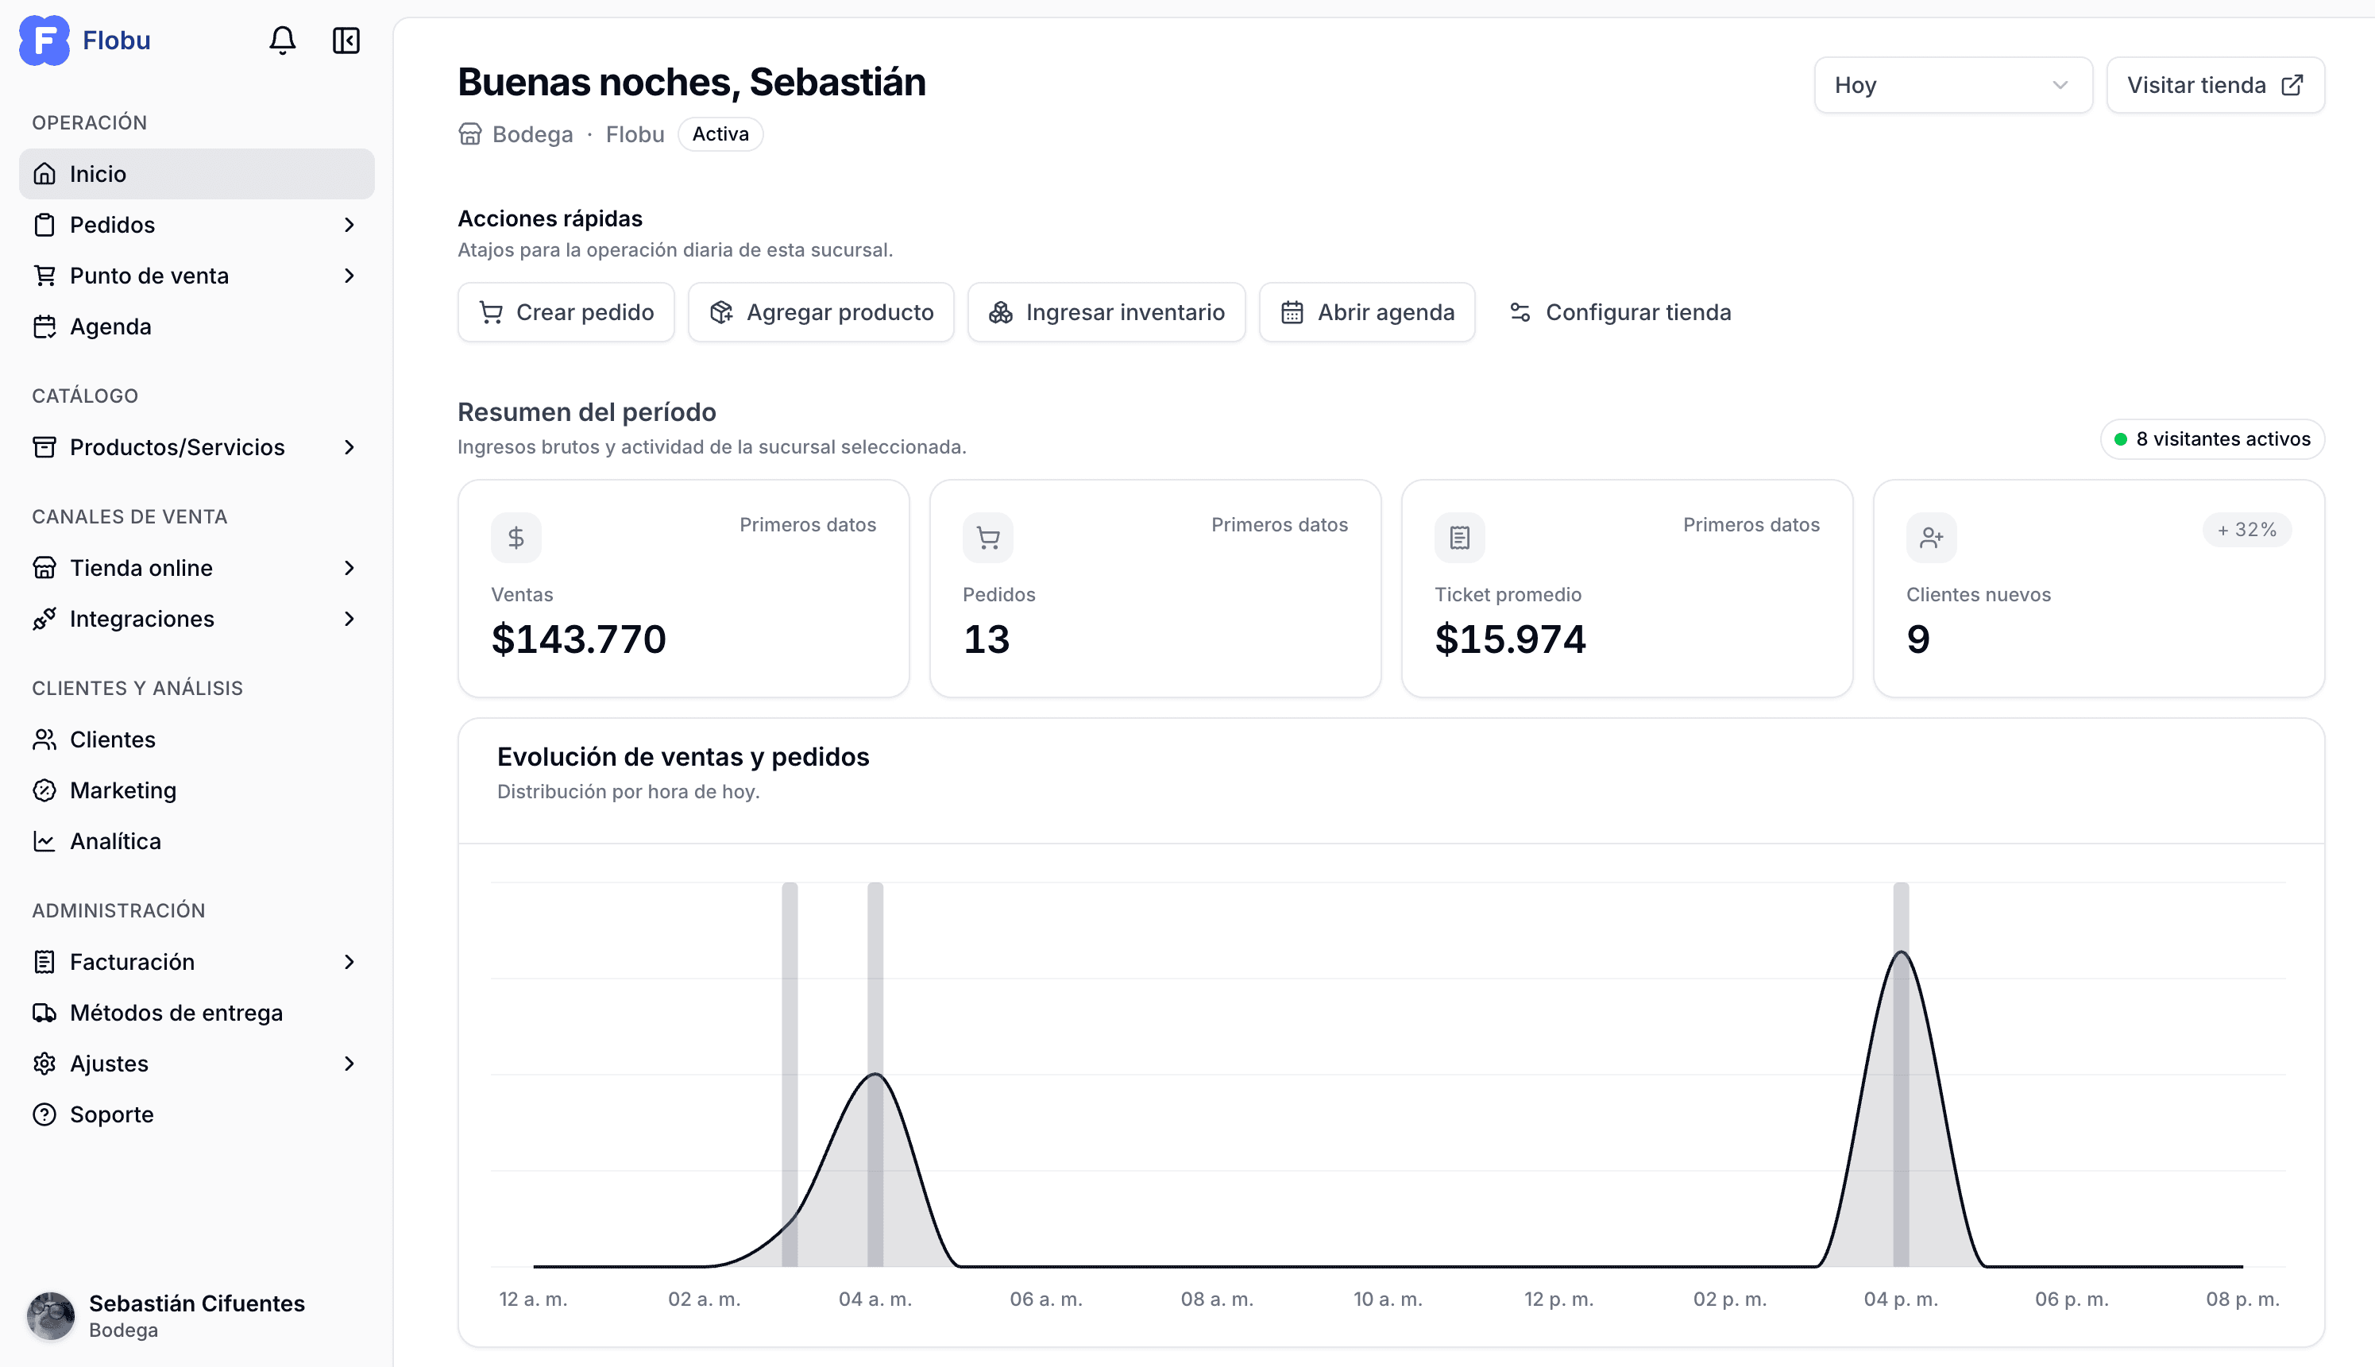The height and width of the screenshot is (1367, 2375).
Task: Open Agenda from the sidebar
Action: 196,326
